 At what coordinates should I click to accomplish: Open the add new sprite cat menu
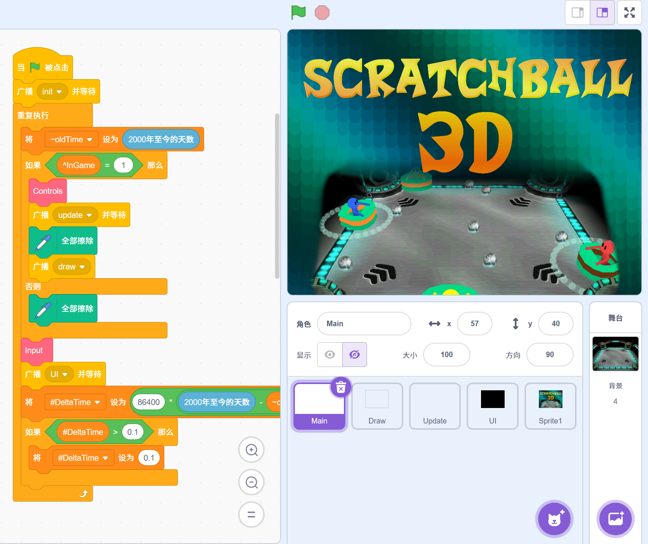coord(554,519)
